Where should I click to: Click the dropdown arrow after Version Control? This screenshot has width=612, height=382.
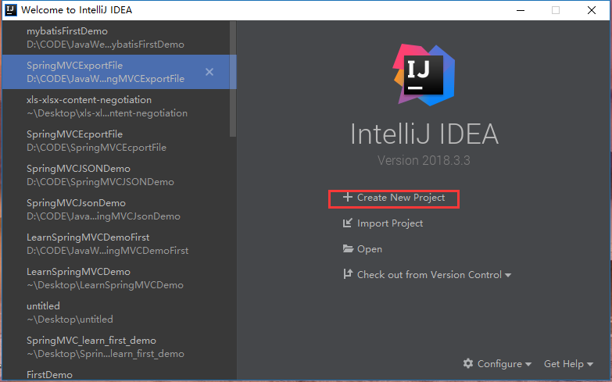click(x=508, y=276)
